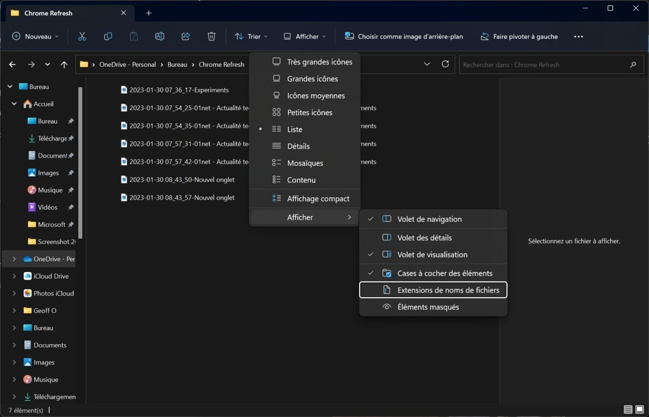Click the search magnifier icon
The height and width of the screenshot is (417, 649).
click(633, 64)
